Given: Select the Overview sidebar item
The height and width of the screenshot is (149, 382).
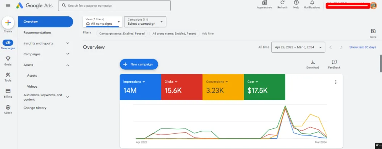Looking at the screenshot, I should point(45,22).
